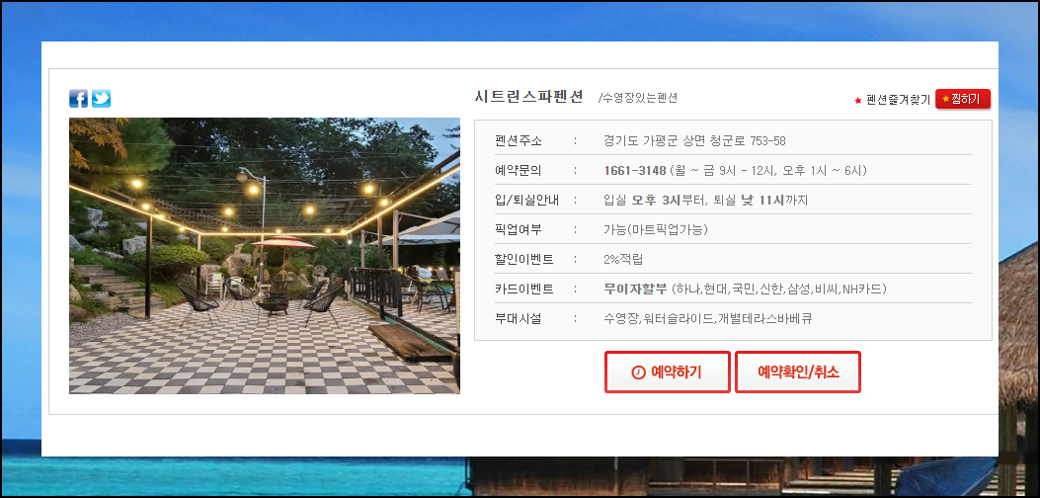Click the 펜션주소 row label

pyautogui.click(x=518, y=140)
